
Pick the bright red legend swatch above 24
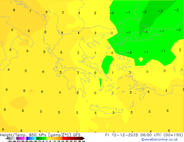tap(63, 138)
